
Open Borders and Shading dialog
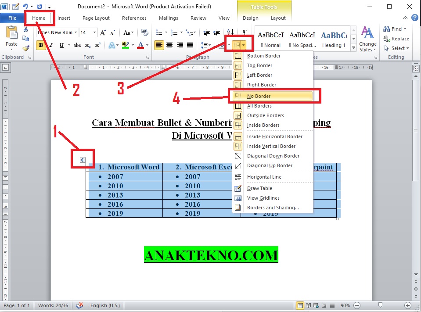pos(272,208)
